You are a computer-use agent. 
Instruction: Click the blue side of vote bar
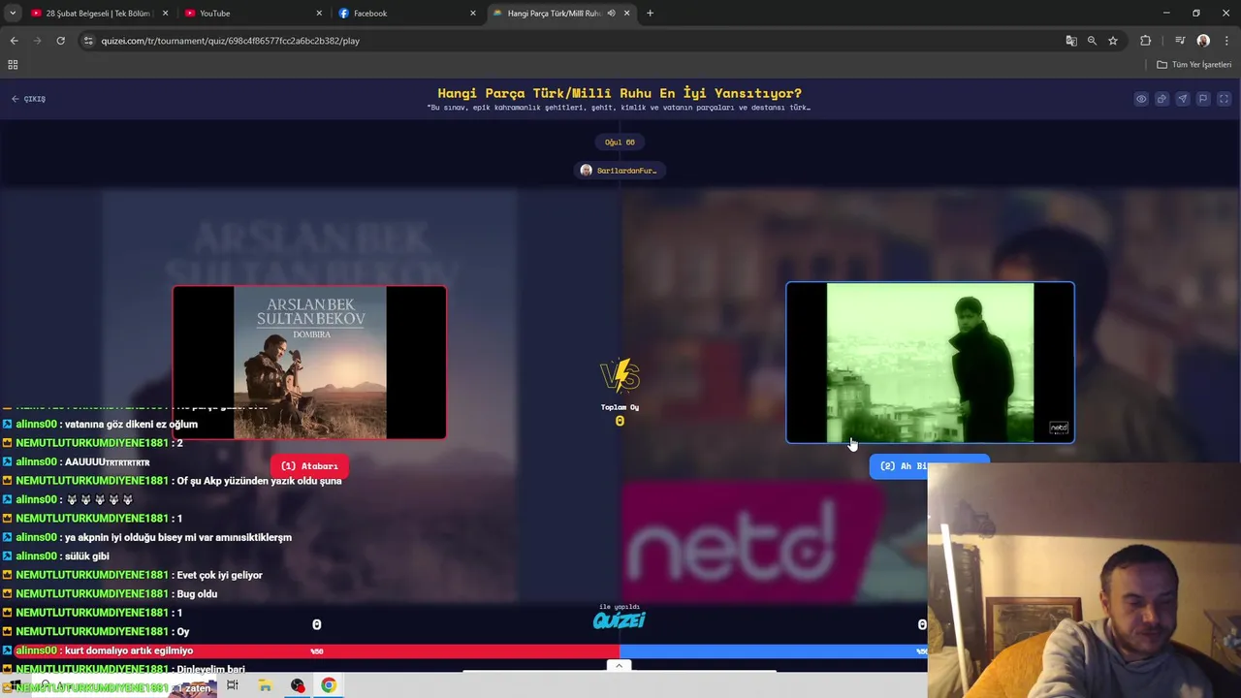[x=774, y=651]
